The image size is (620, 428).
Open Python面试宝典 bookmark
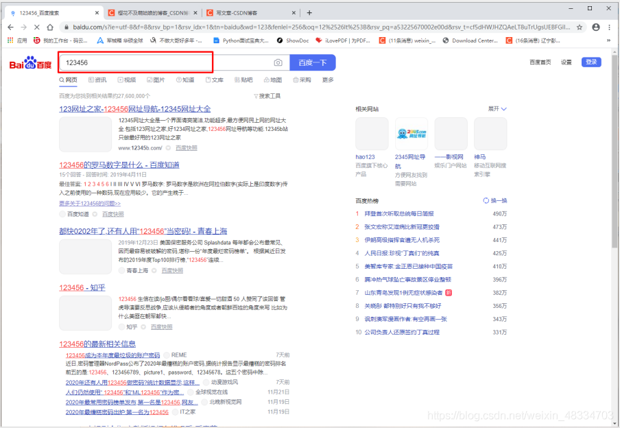pos(241,40)
